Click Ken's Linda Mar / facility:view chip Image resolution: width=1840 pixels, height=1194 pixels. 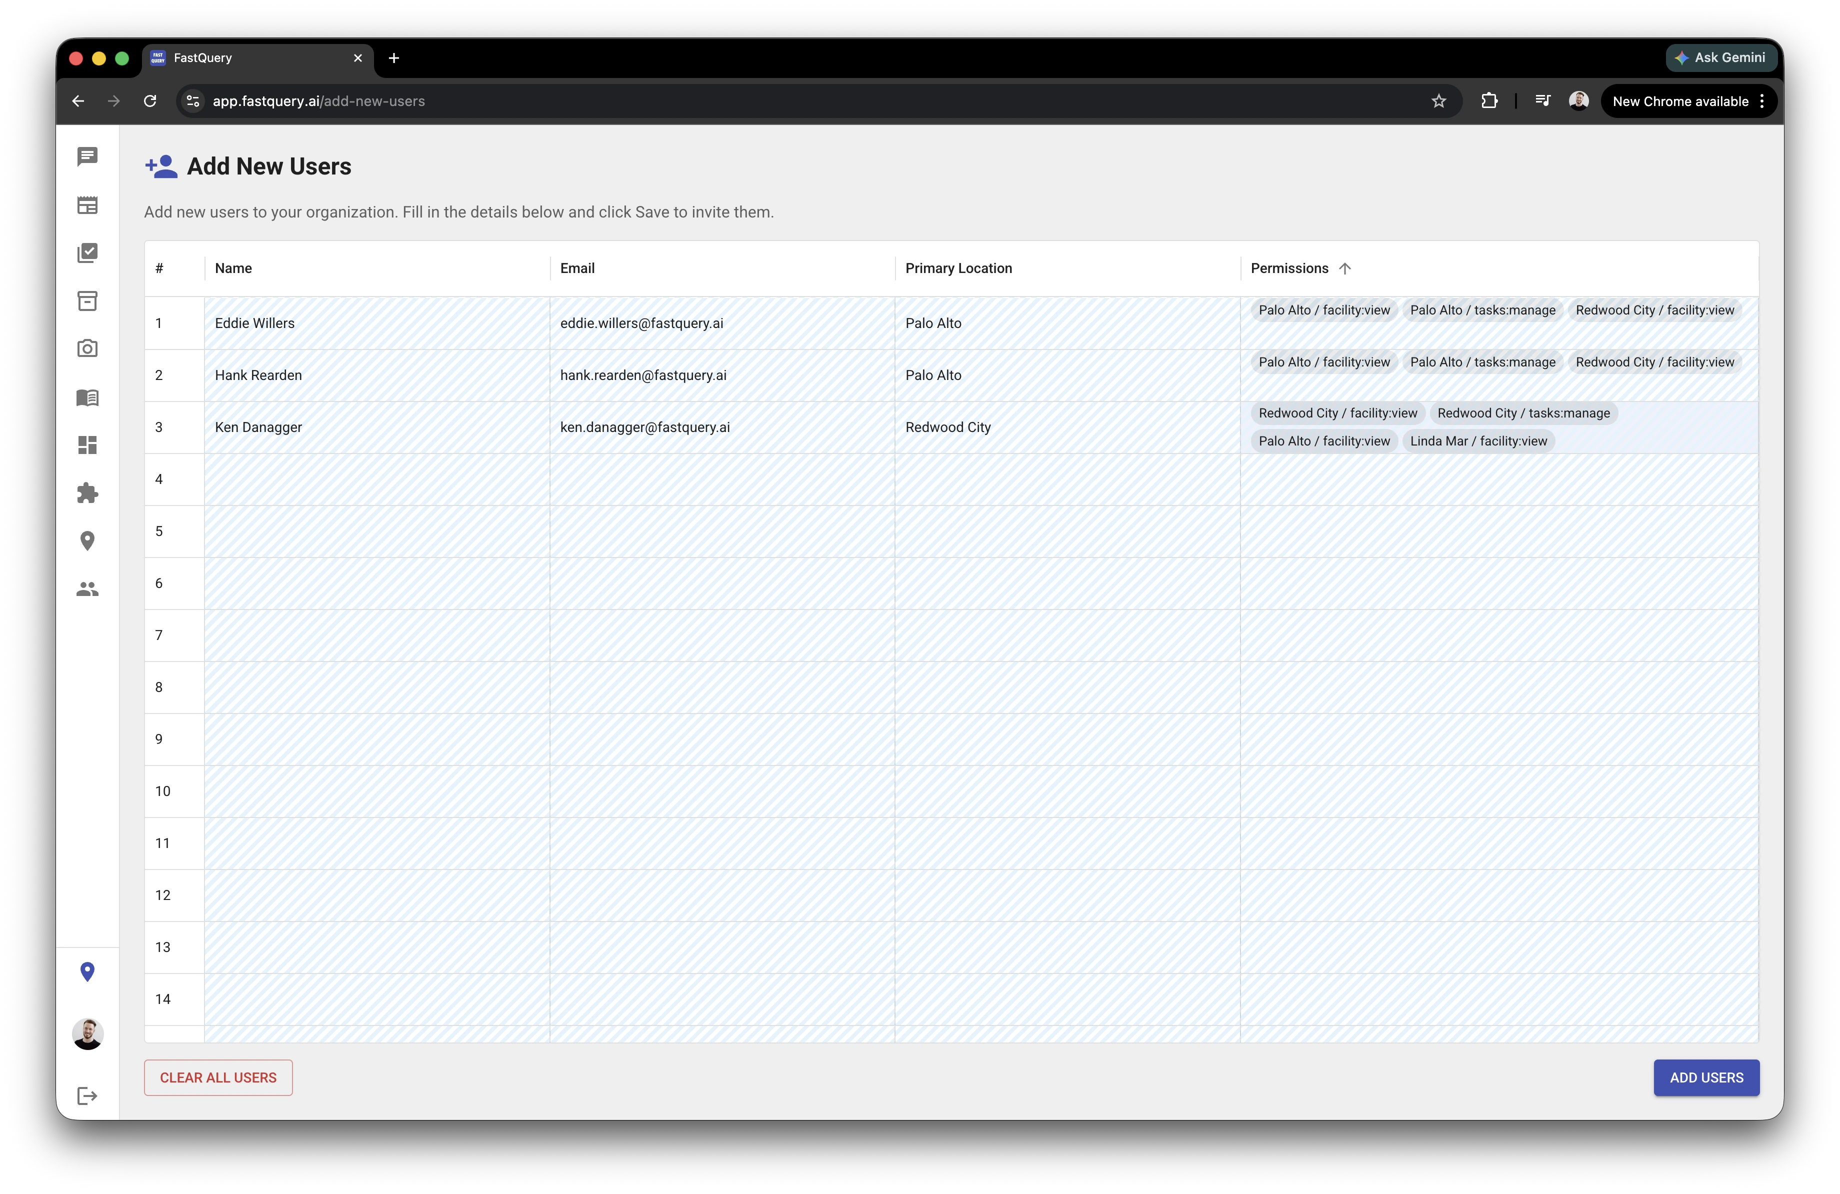pyautogui.click(x=1478, y=441)
